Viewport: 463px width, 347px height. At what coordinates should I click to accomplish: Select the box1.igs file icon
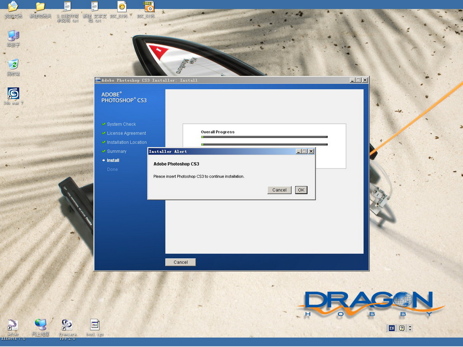94,328
